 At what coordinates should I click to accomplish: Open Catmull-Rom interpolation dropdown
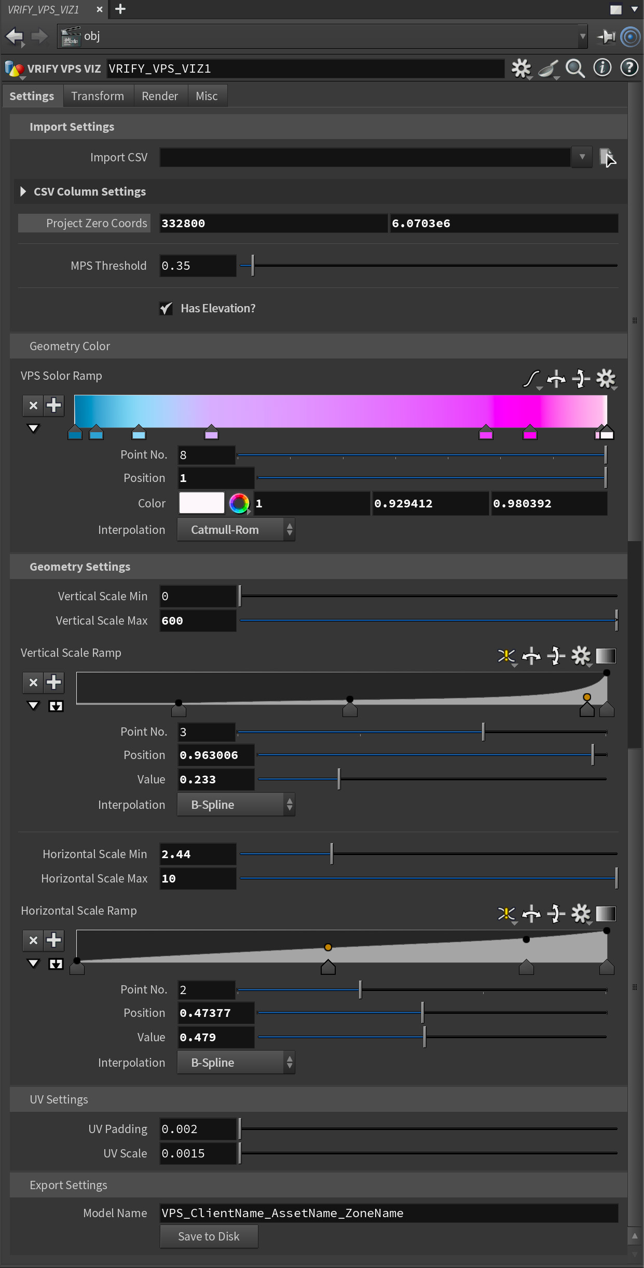tap(236, 530)
